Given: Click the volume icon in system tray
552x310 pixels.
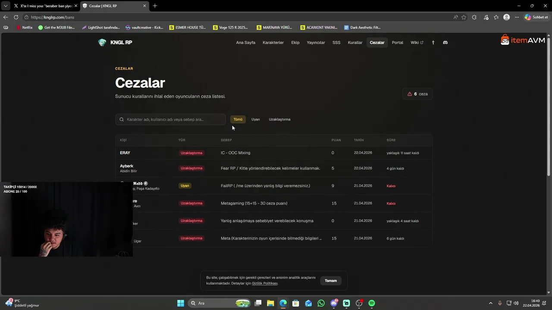Looking at the screenshot, I should click(517, 303).
